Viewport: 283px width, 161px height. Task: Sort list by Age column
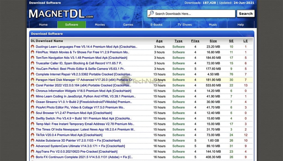[159, 41]
